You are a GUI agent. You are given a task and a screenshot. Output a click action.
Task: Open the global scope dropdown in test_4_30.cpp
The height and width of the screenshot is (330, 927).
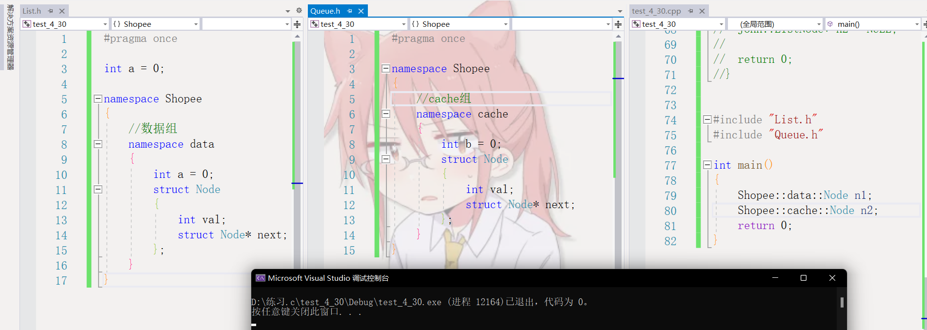tap(775, 24)
